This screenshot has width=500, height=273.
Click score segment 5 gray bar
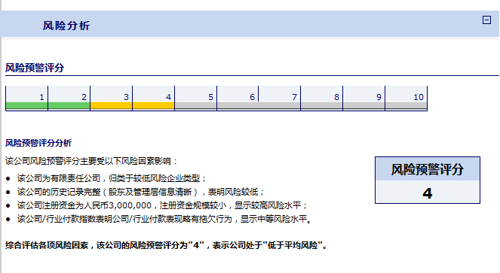(x=196, y=105)
